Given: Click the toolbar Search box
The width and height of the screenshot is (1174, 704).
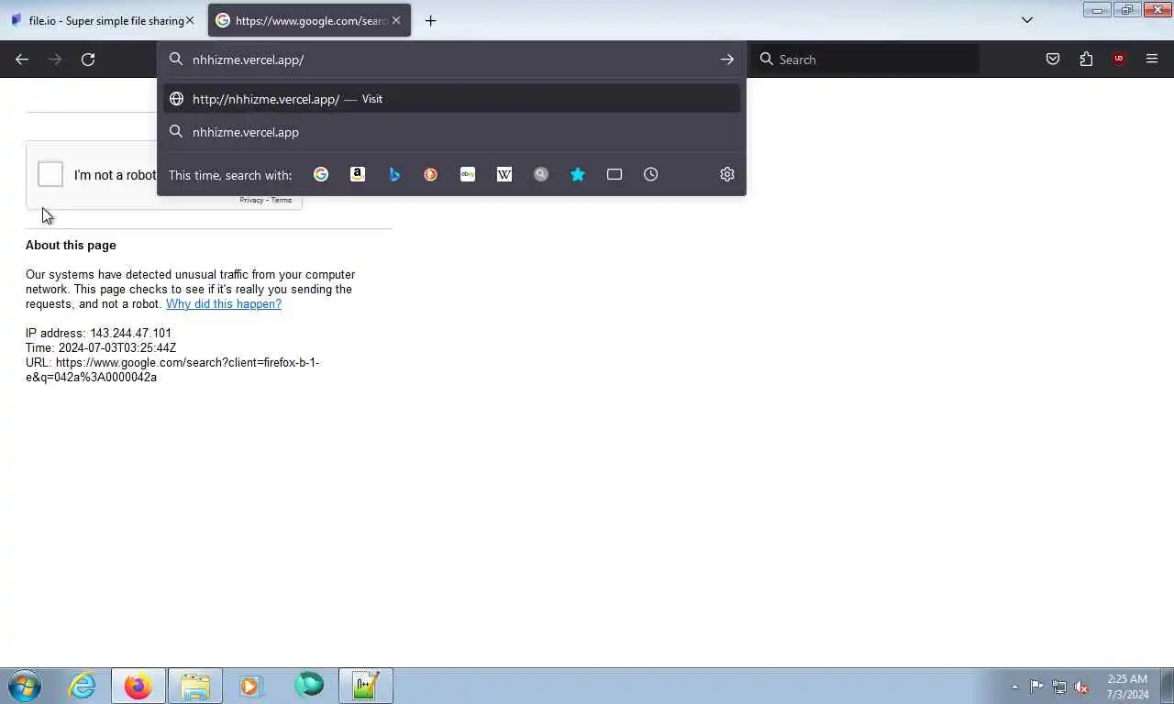Looking at the screenshot, I should pyautogui.click(x=867, y=60).
